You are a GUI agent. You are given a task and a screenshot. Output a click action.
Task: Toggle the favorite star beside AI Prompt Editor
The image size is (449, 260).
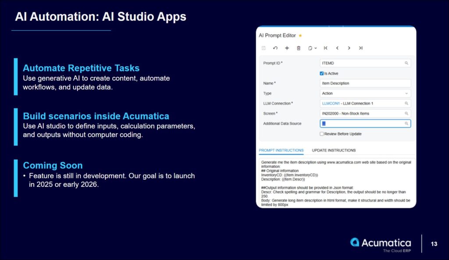click(x=300, y=36)
